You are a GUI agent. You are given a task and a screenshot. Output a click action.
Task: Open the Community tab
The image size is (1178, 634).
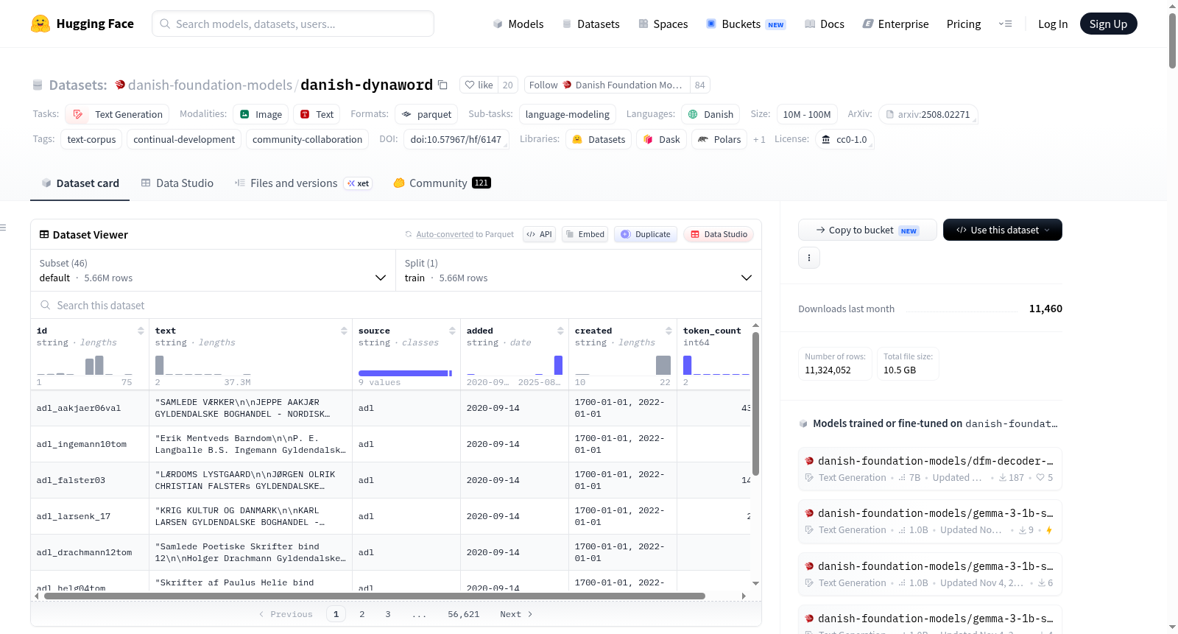[442, 183]
